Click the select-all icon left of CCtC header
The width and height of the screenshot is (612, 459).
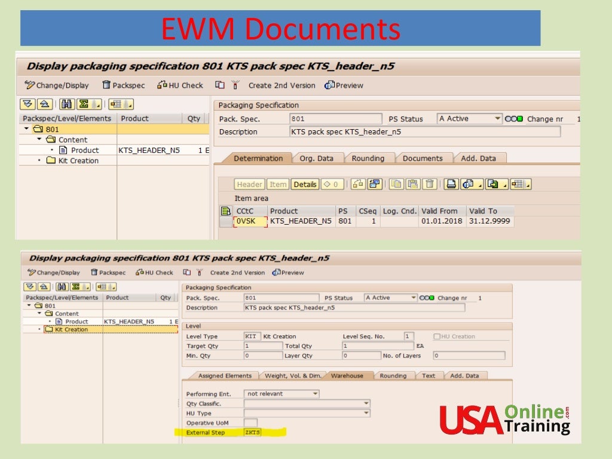click(225, 211)
